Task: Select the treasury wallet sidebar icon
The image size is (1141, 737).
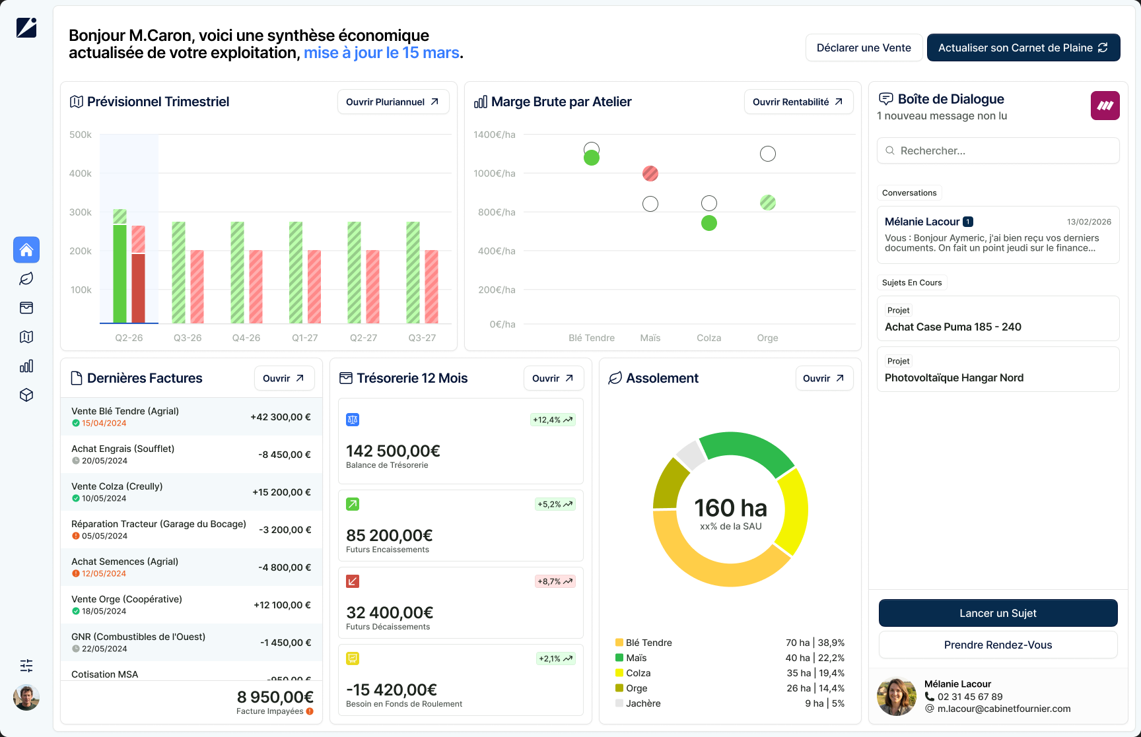Action: pos(26,308)
